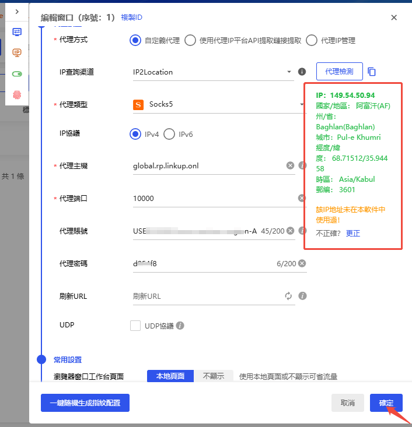
Task: Expand the sidebar with the chevron arrow
Action: (x=17, y=12)
